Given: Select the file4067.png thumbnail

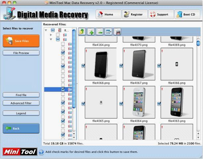Looking at the screenshot, I should (x=139, y=64).
